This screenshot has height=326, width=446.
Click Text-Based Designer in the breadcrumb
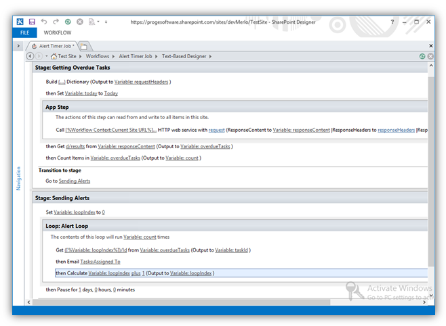[x=184, y=56]
